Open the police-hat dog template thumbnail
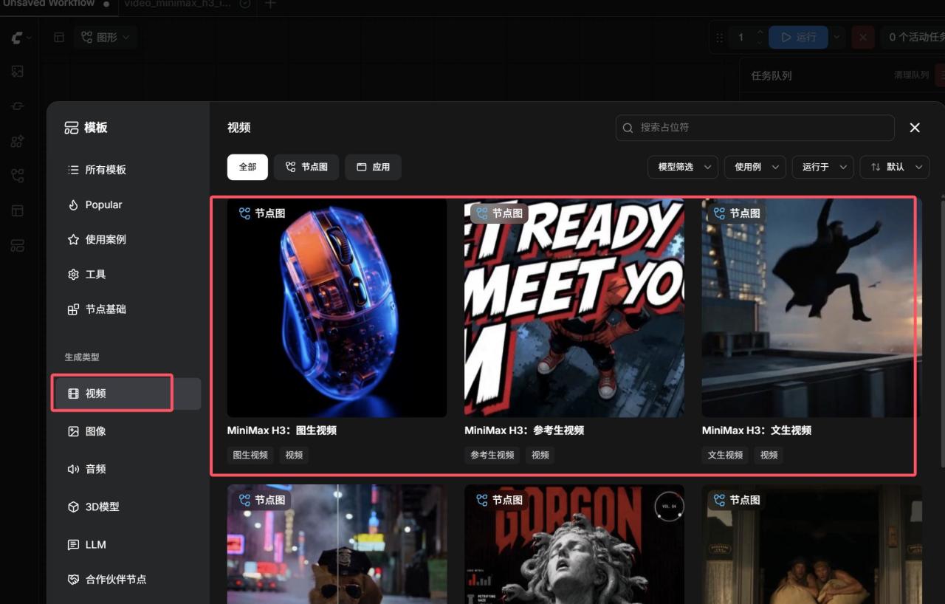This screenshot has width=945, height=604. click(337, 544)
